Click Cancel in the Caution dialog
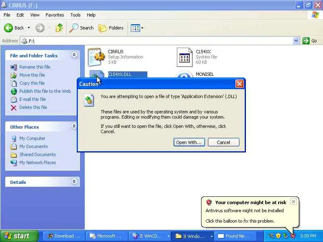The height and width of the screenshot is (242, 323). coord(224,142)
